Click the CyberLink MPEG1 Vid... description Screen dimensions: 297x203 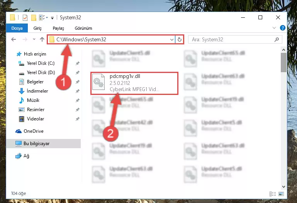[x=134, y=89]
